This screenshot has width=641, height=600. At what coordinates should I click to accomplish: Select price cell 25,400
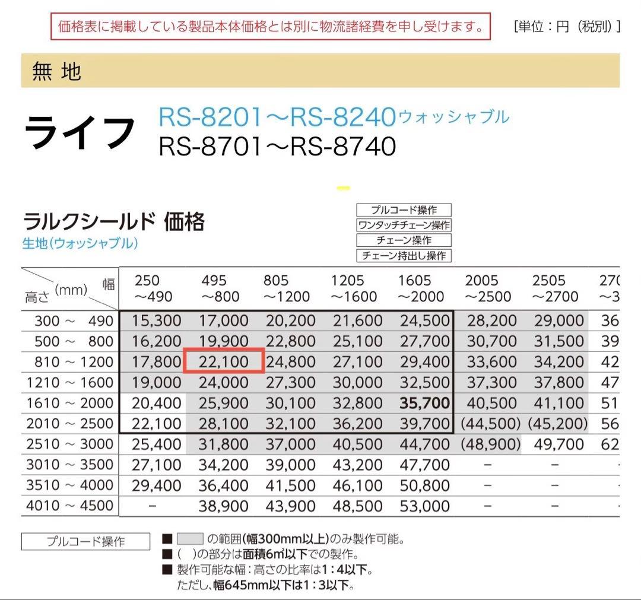pyautogui.click(x=156, y=444)
